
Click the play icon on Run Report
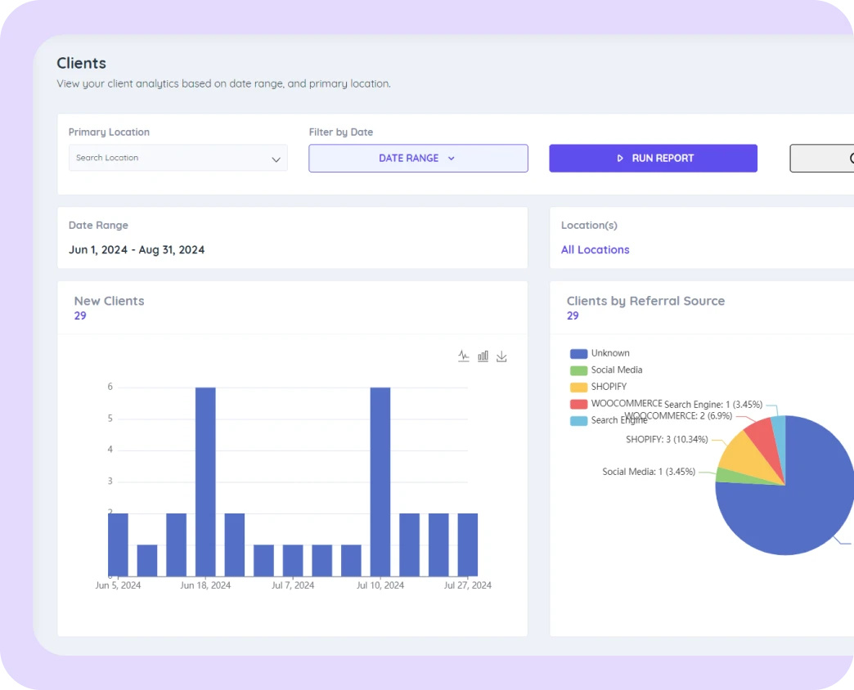(620, 159)
